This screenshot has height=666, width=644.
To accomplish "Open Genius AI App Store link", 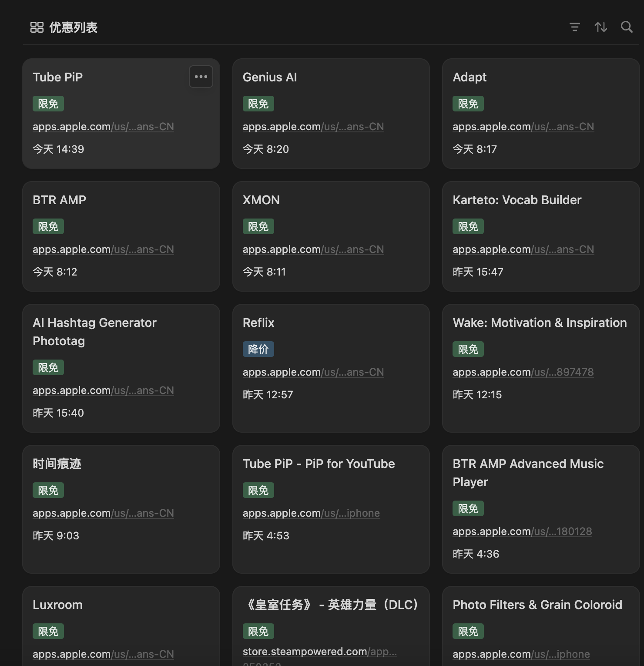I will coord(313,127).
